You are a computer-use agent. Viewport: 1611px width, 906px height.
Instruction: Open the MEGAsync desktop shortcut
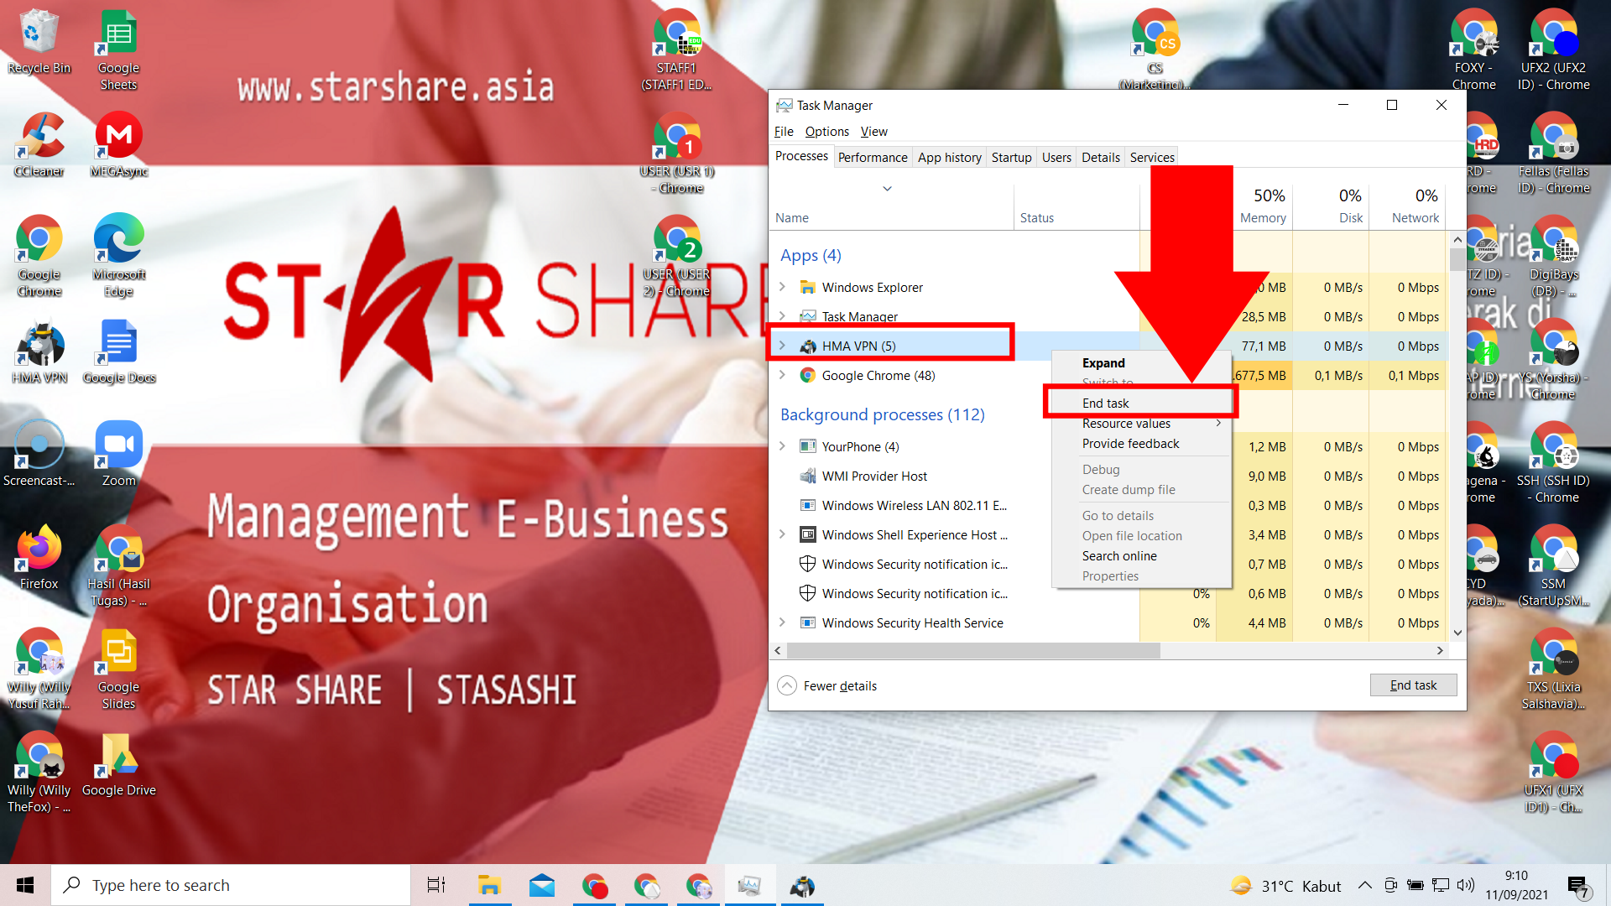(x=118, y=145)
